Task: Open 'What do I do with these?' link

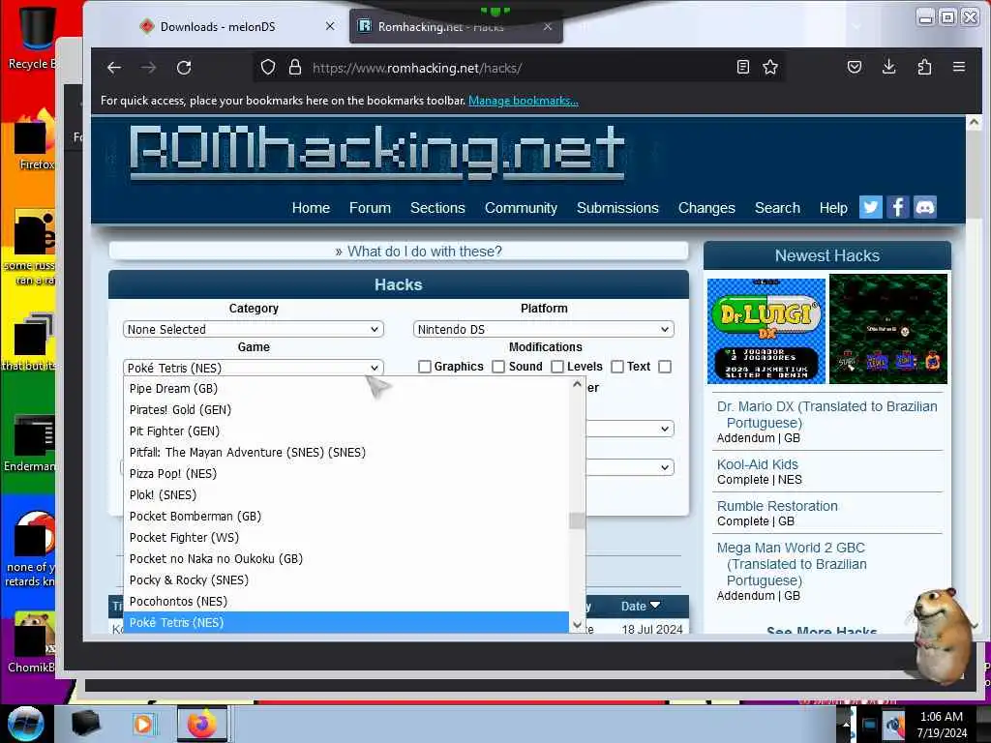Action: coord(424,252)
